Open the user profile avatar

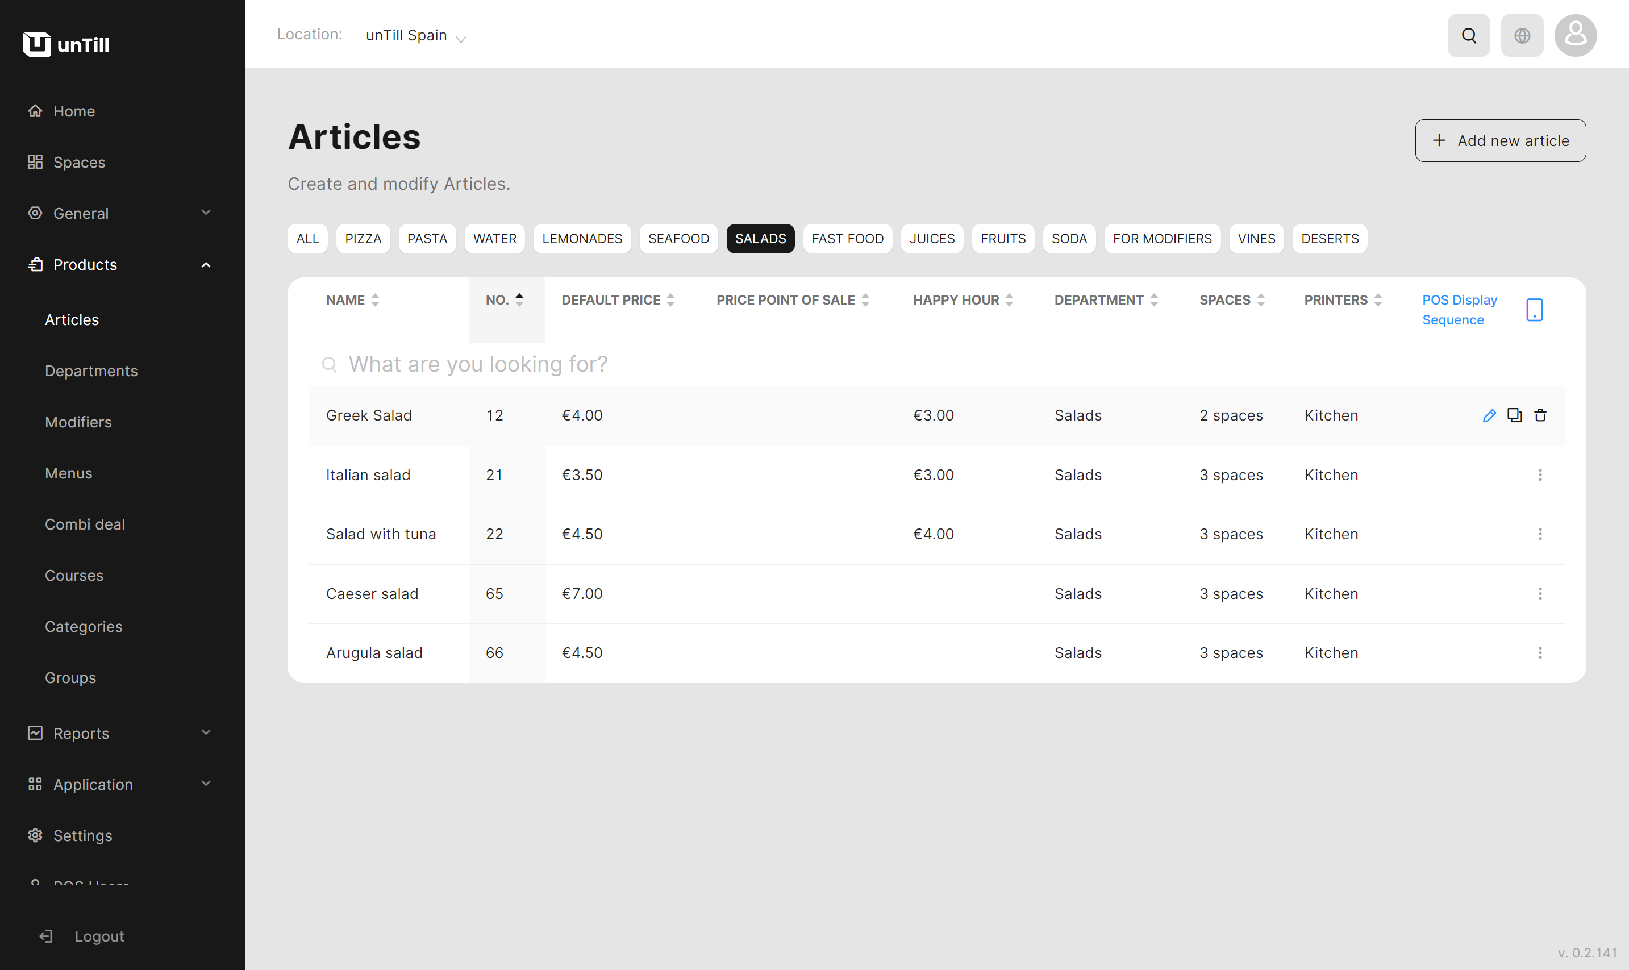point(1575,35)
